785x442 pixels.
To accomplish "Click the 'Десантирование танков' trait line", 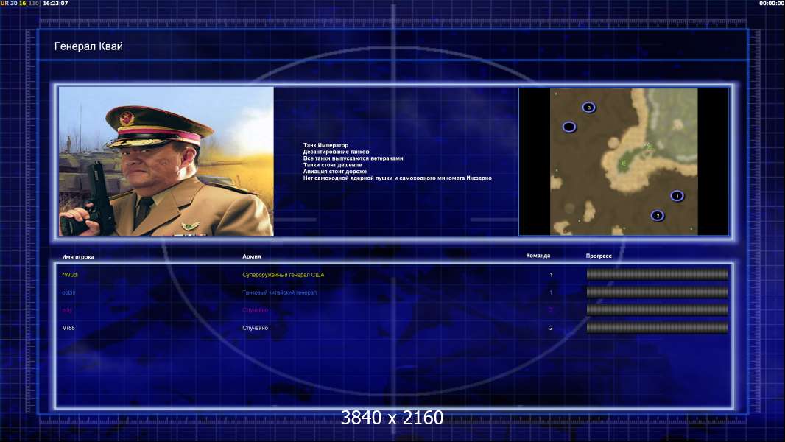I will pyautogui.click(x=336, y=152).
